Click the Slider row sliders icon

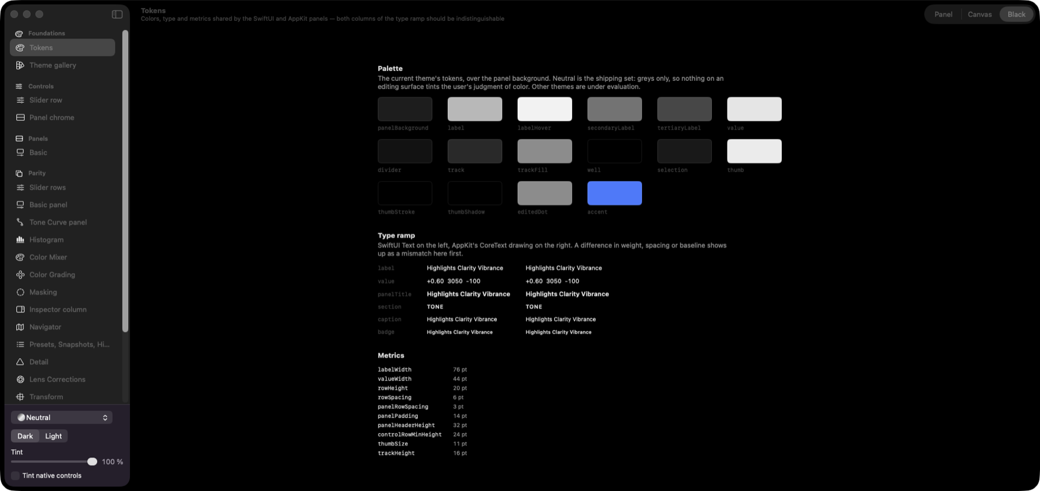(x=20, y=100)
